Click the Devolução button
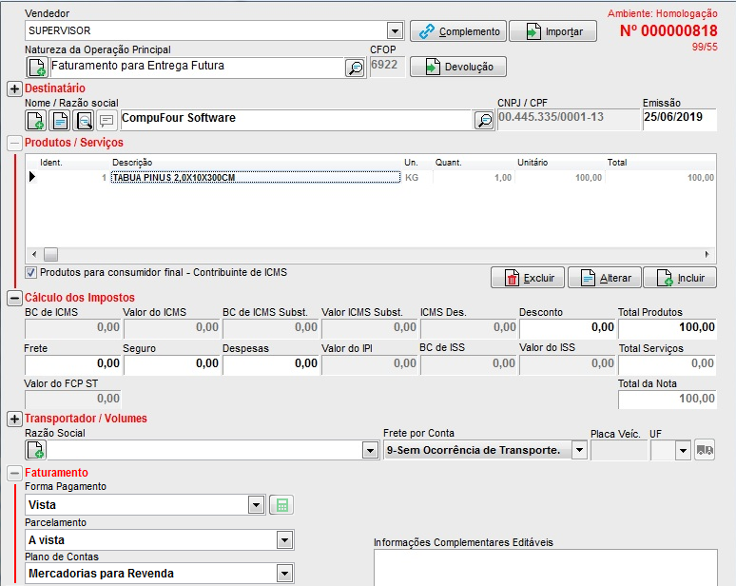Image resolution: width=736 pixels, height=586 pixels. tap(459, 67)
